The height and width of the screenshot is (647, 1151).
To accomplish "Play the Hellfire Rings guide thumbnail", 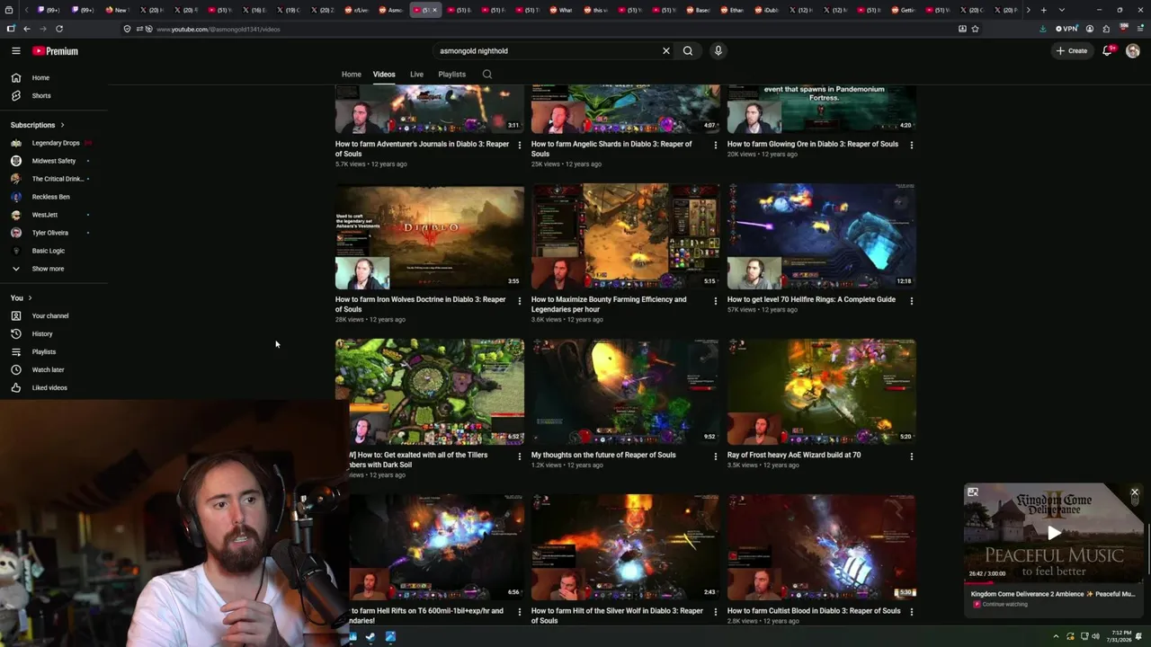I will tap(822, 236).
